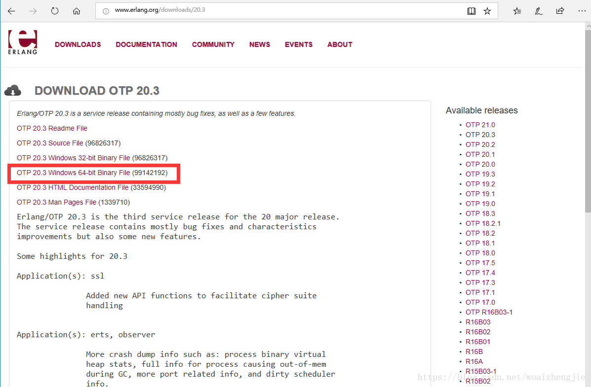The image size is (591, 387).
Task: Select R16B02 release
Action: (478, 332)
